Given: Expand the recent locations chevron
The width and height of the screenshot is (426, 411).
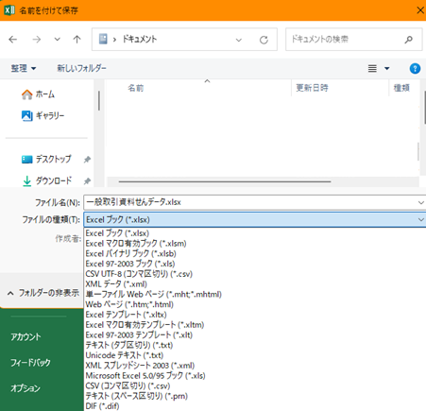Looking at the screenshot, I should point(57,40).
